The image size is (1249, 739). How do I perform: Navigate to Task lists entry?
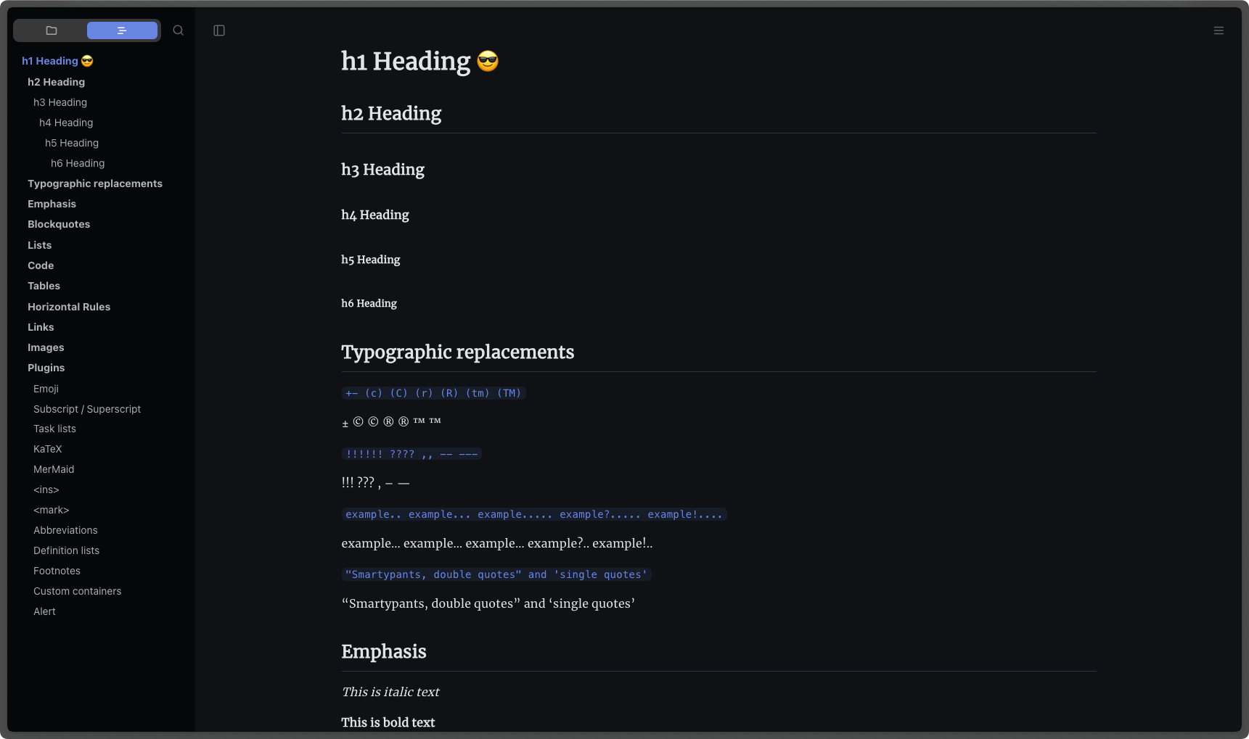pos(54,429)
